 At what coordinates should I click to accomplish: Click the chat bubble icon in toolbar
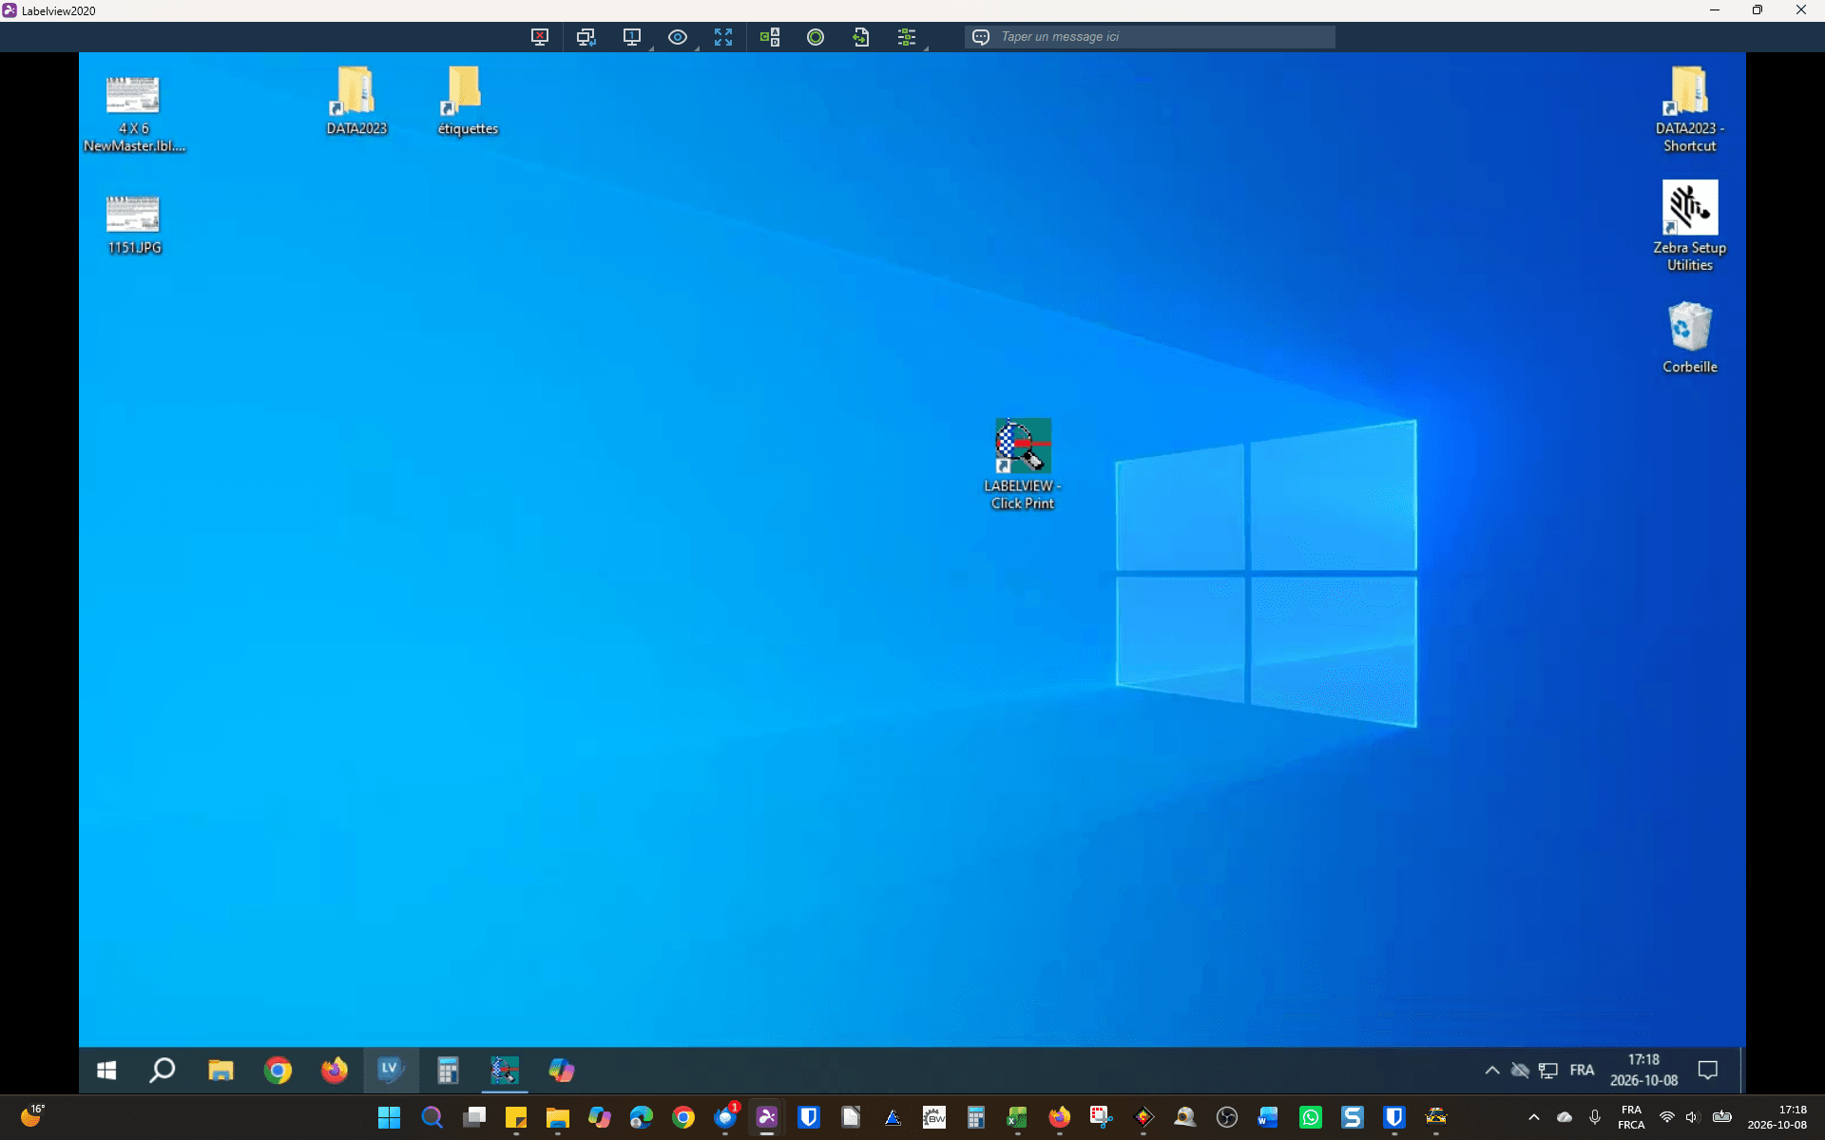pos(981,37)
